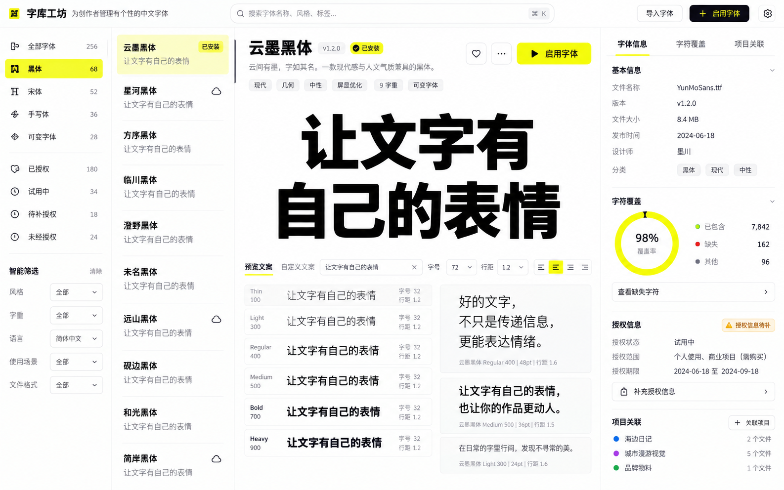Collapse the 基本信息 section
This screenshot has height=490, width=784.
pyautogui.click(x=772, y=71)
